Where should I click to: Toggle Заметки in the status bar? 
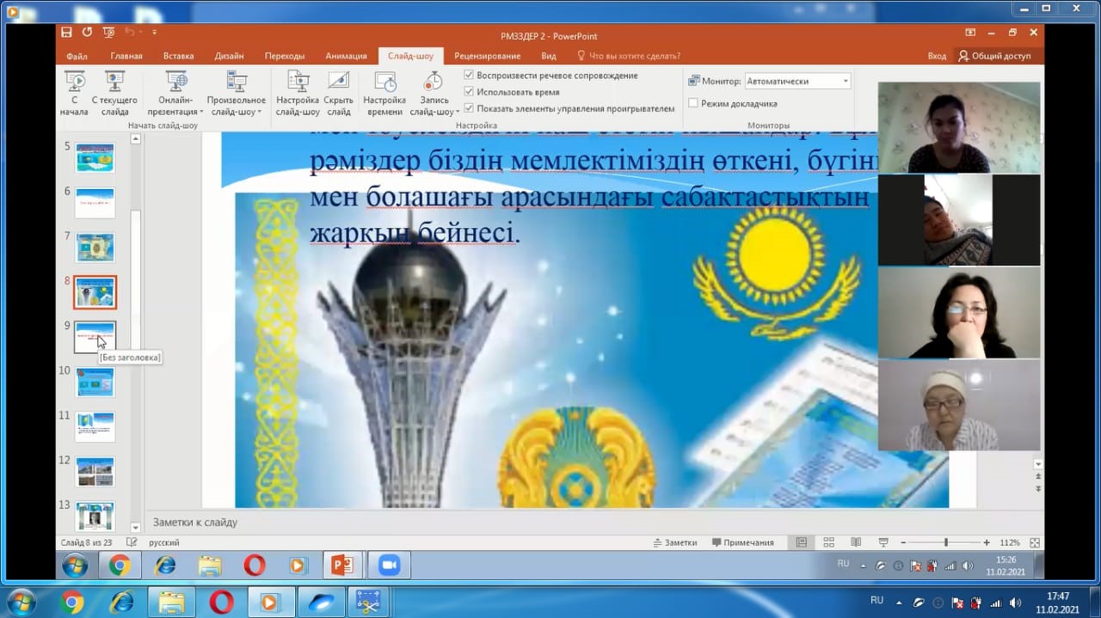(675, 542)
